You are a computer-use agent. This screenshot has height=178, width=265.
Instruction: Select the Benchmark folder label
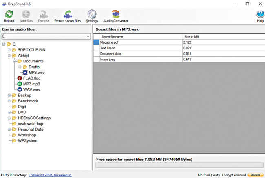[x=28, y=101]
